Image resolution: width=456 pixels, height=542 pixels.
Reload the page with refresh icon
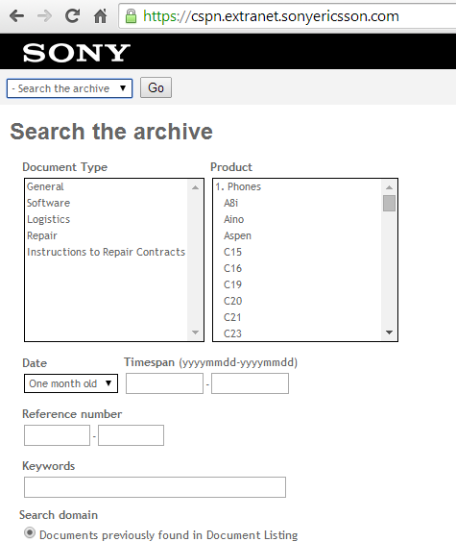tap(73, 16)
